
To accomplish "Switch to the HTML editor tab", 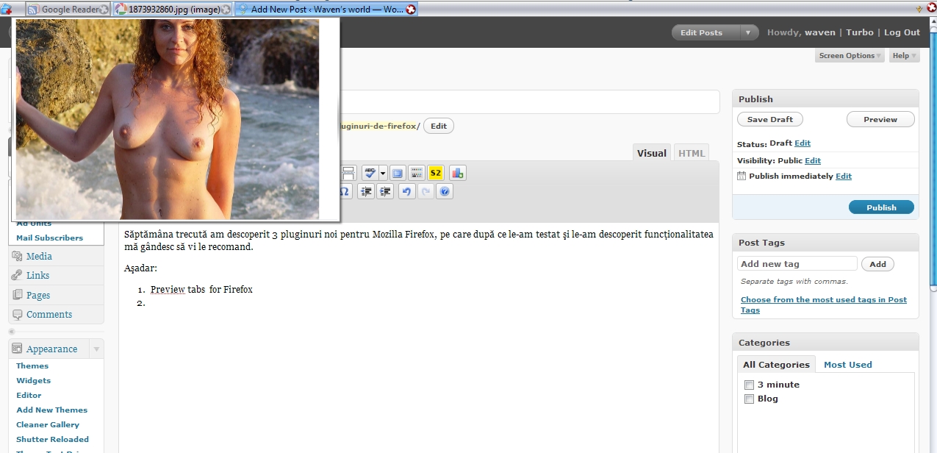I will 691,153.
